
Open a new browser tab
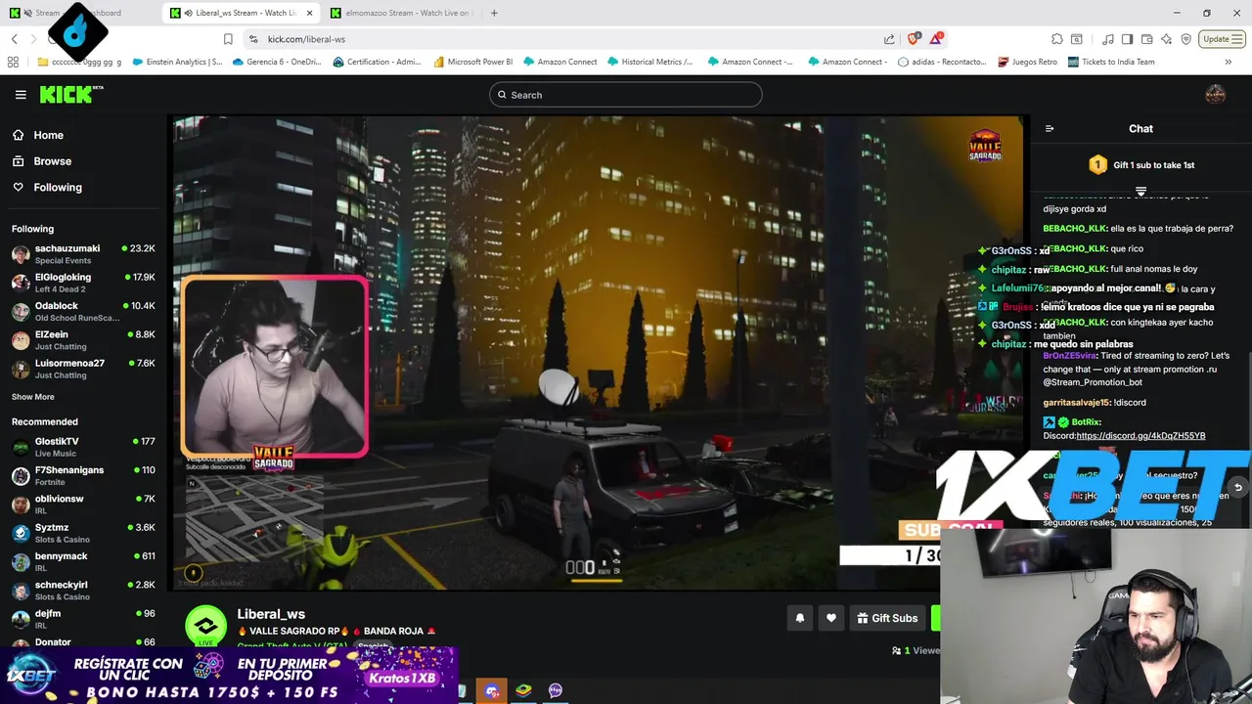pos(494,13)
